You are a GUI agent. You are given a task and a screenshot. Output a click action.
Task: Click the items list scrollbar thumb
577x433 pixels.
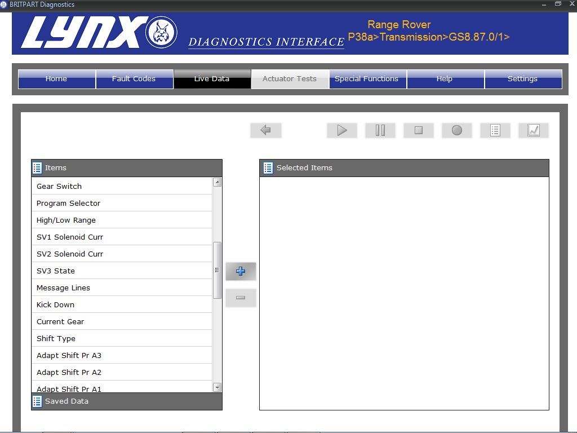click(x=218, y=270)
